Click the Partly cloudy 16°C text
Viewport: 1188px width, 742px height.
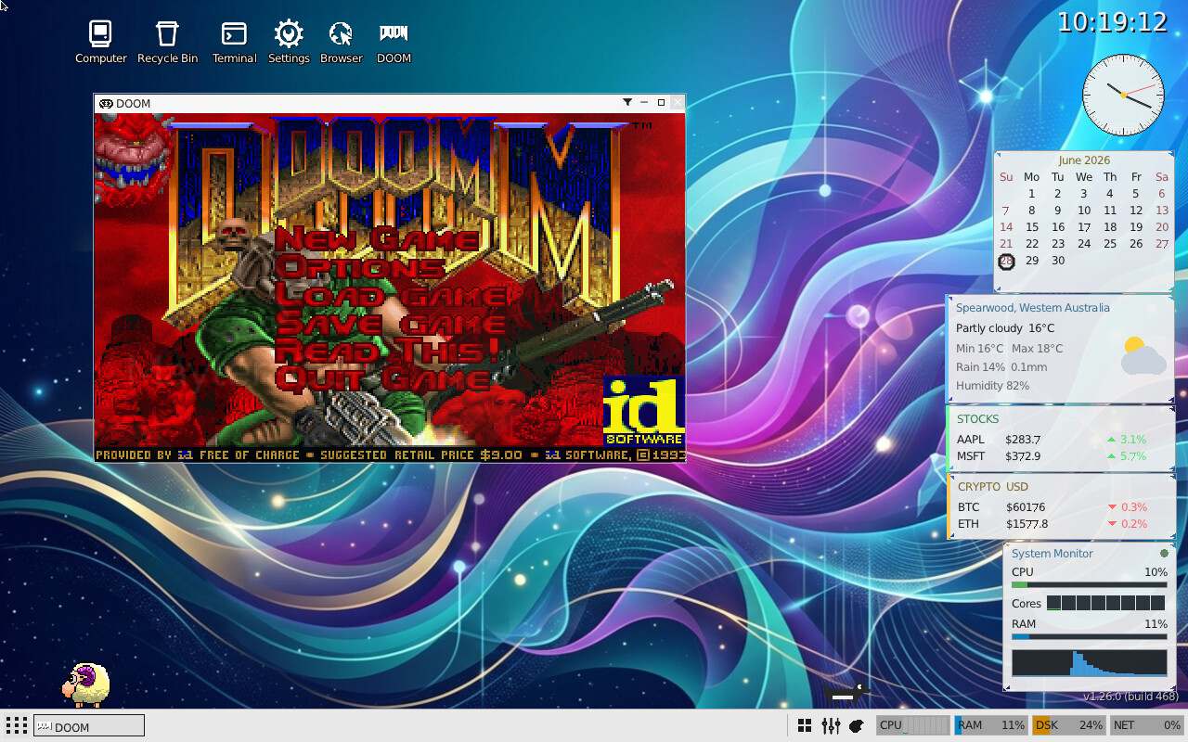[1005, 328]
